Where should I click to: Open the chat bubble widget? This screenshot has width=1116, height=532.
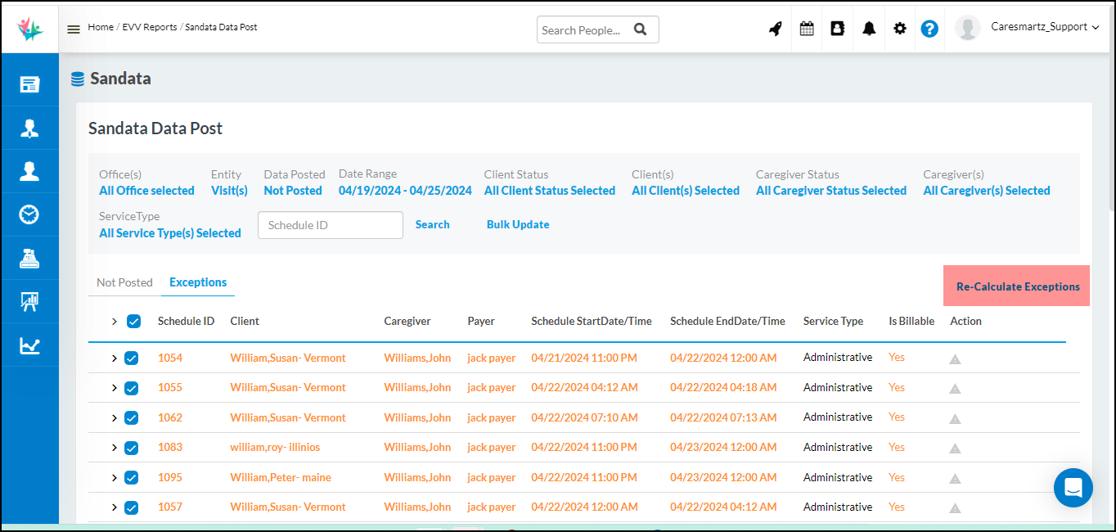point(1073,488)
